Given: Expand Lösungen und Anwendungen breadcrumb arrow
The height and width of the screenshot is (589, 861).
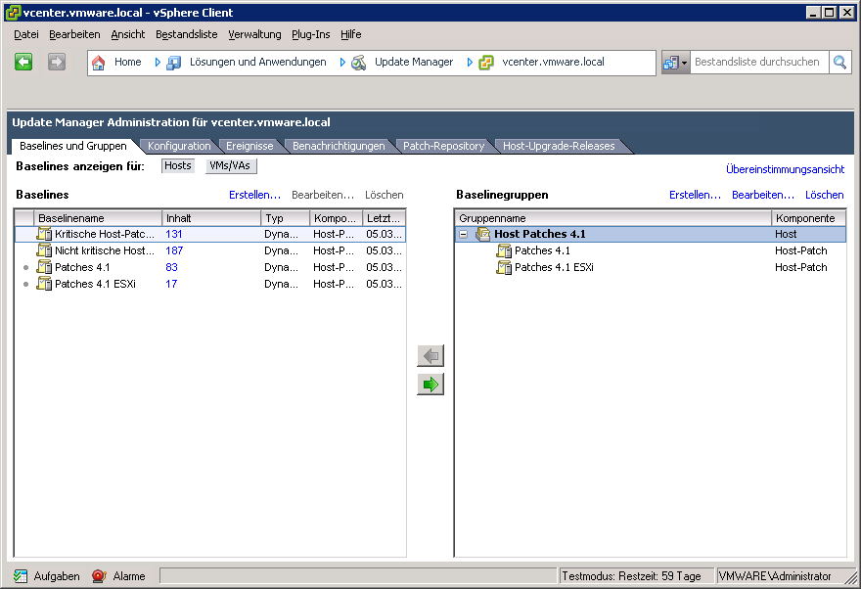Looking at the screenshot, I should pyautogui.click(x=158, y=63).
